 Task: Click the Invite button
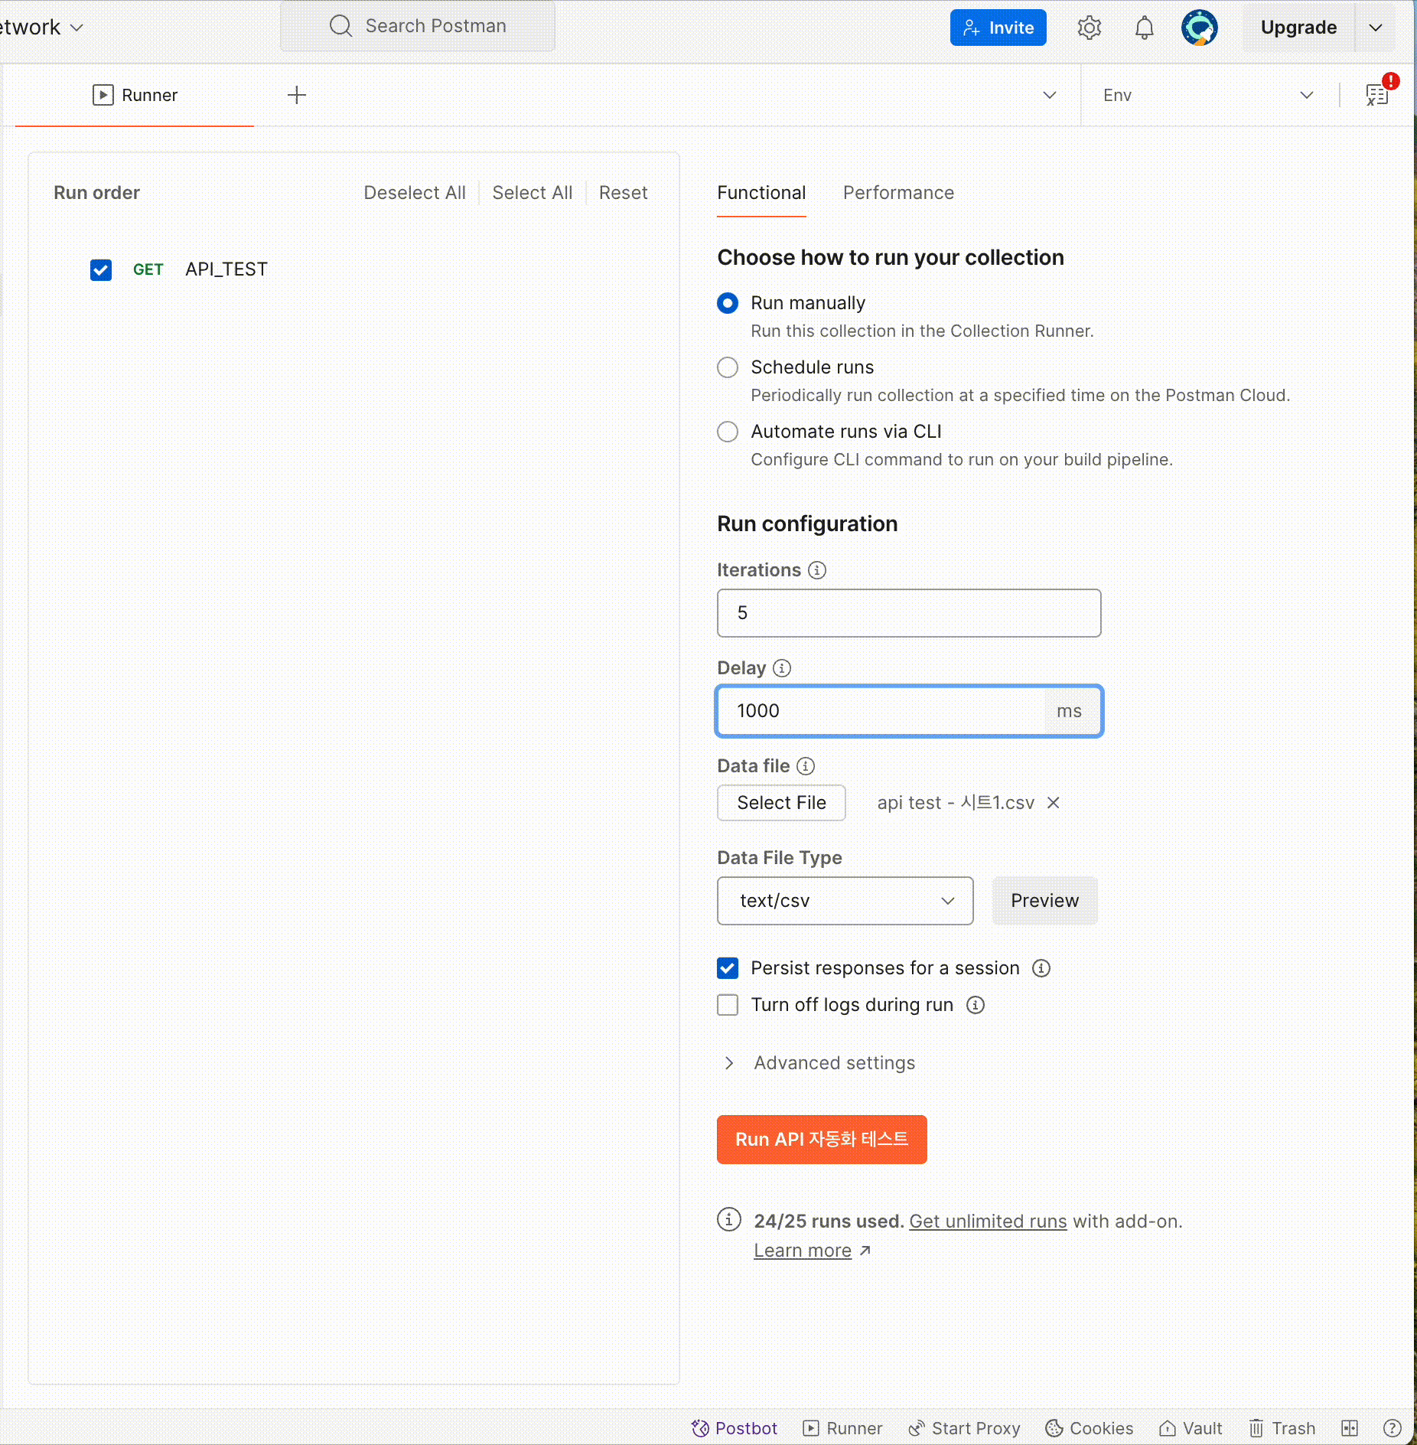pos(998,28)
